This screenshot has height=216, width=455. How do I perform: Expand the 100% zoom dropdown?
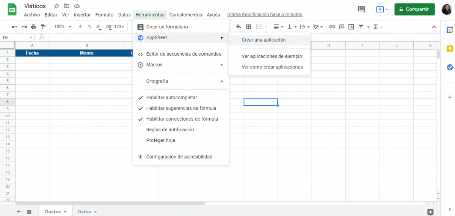pyautogui.click(x=63, y=27)
